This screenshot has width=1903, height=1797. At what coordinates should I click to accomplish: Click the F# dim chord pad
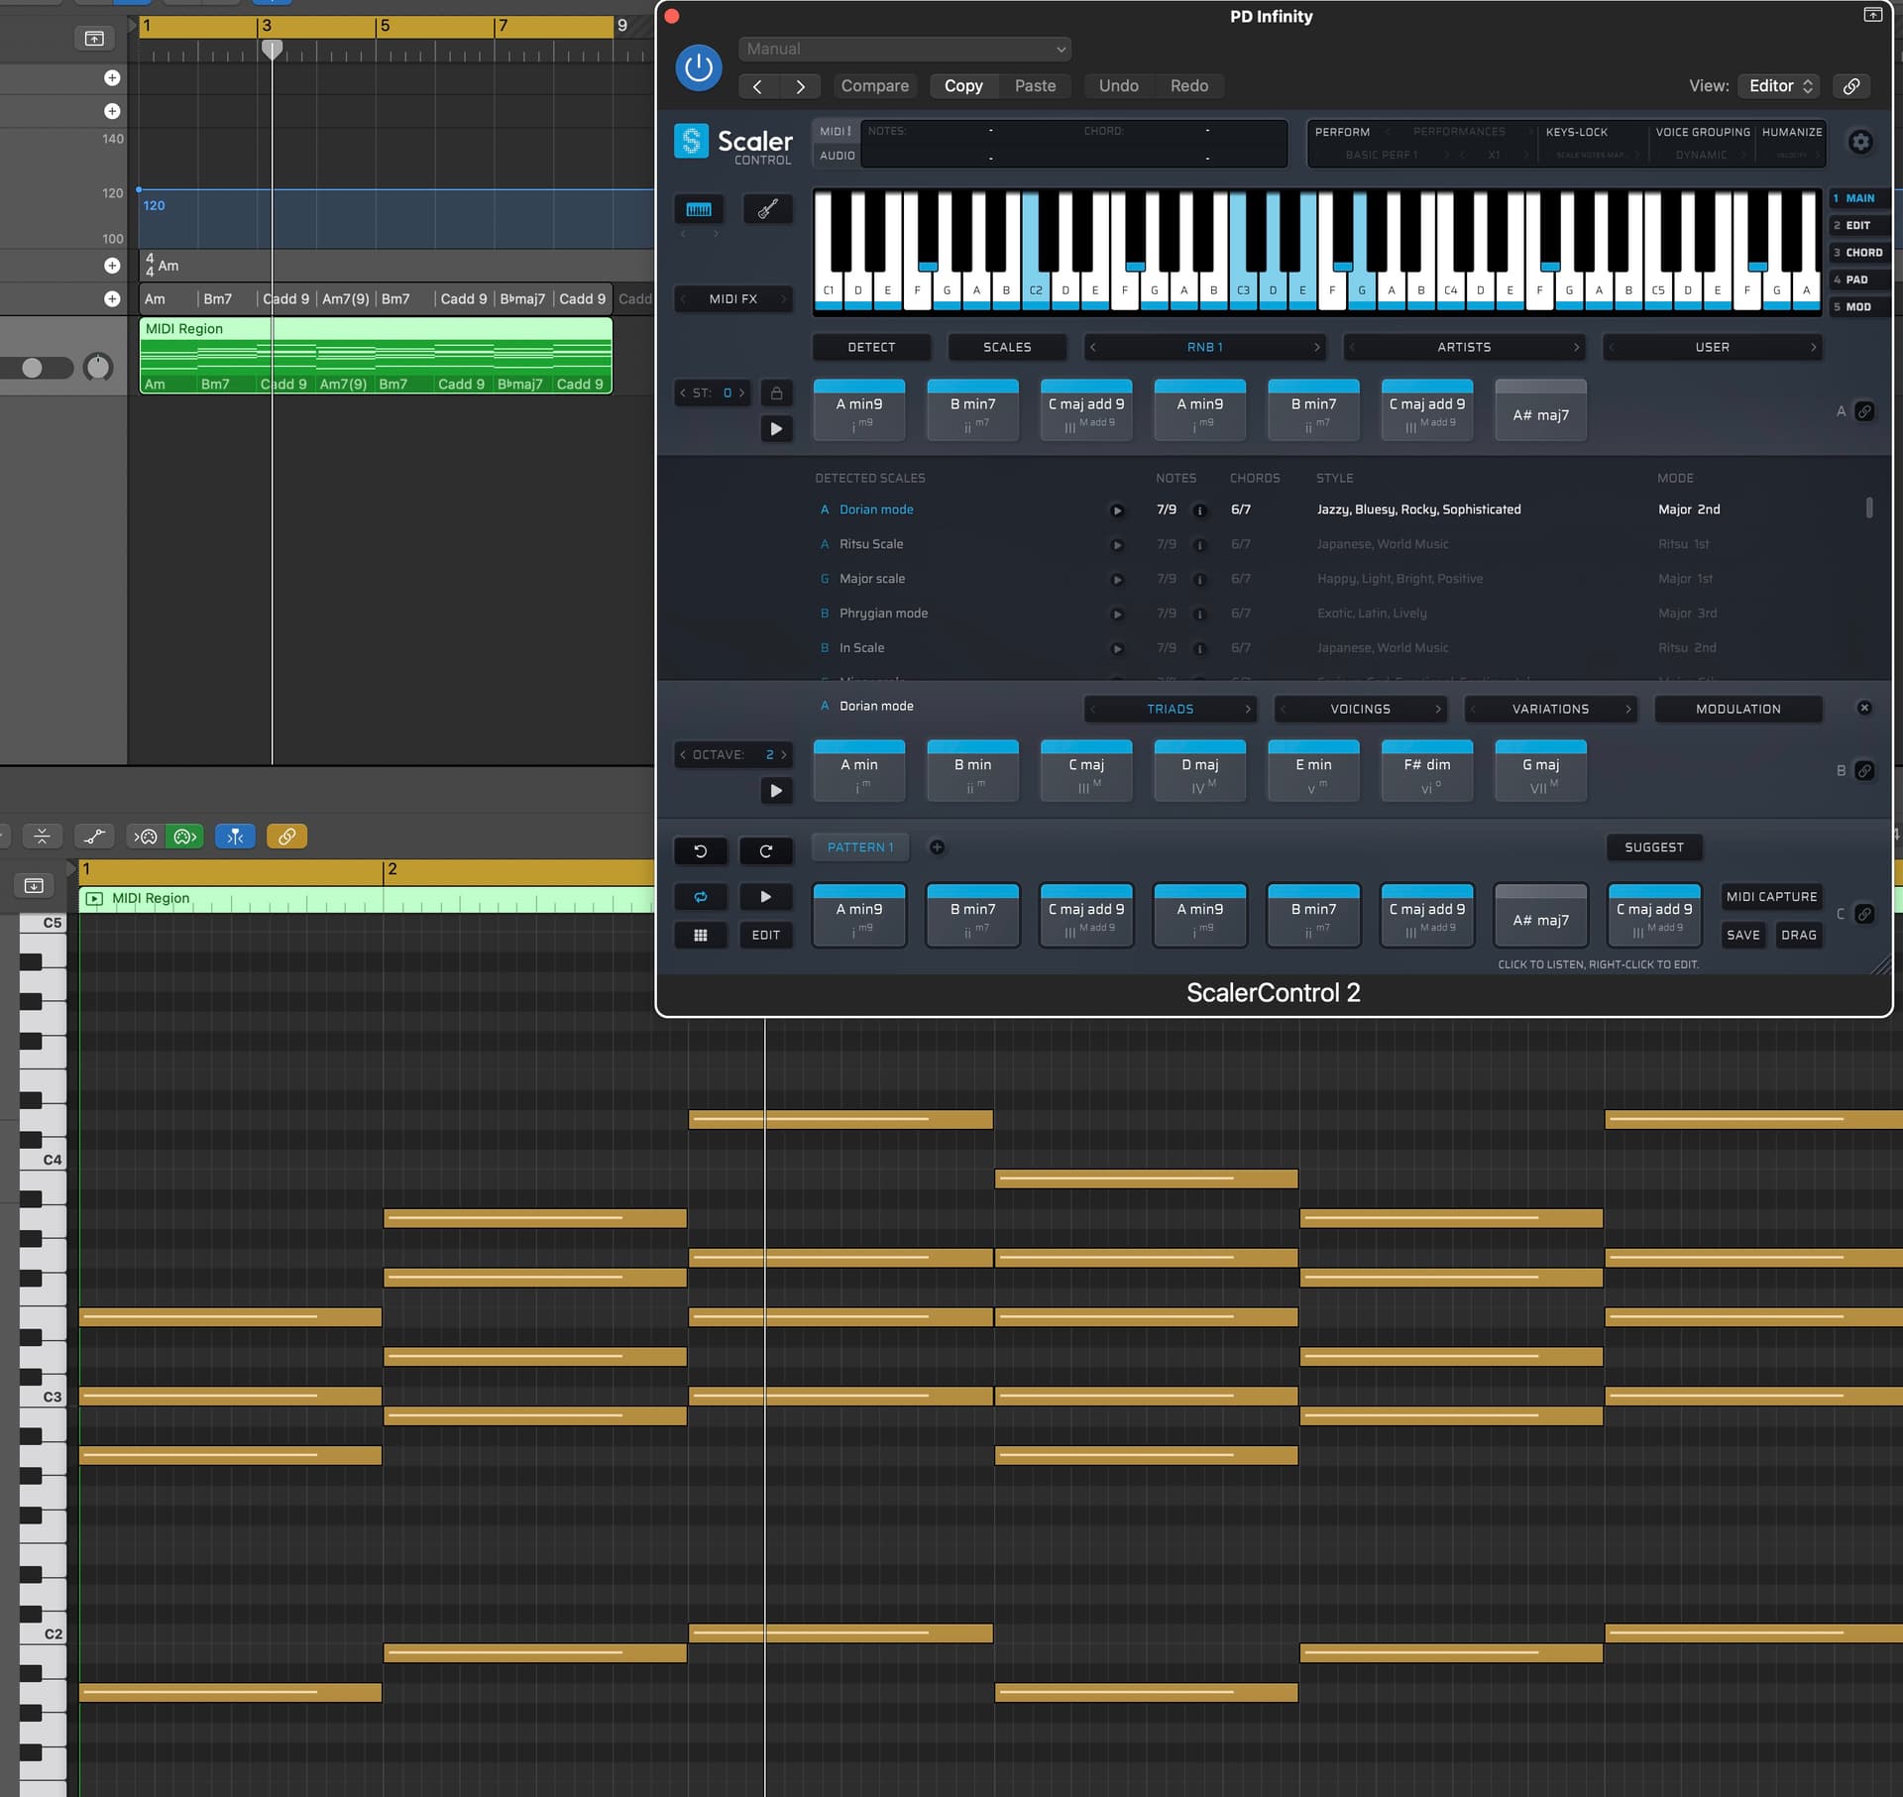tap(1426, 771)
